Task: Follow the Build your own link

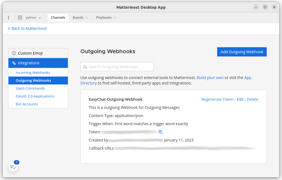Action: pos(210,78)
